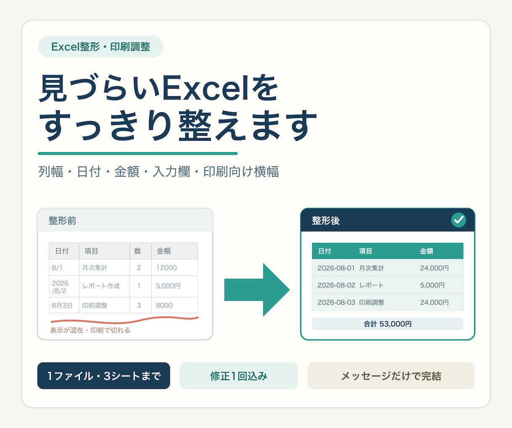Click the 2026/8/2 date cell

pyautogui.click(x=64, y=286)
